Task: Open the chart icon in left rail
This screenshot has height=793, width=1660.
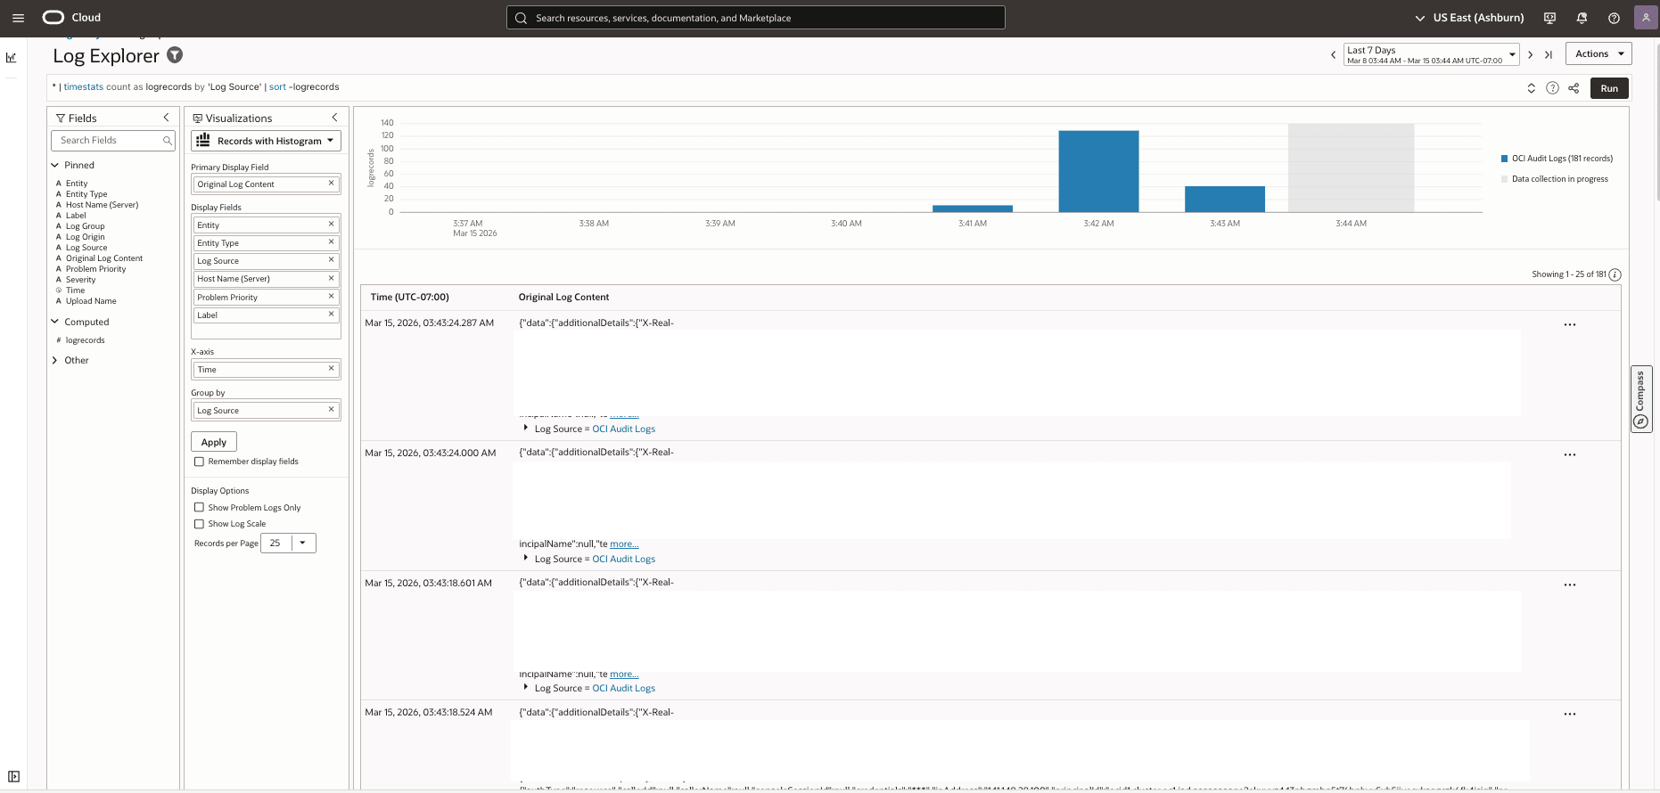Action: pyautogui.click(x=12, y=58)
